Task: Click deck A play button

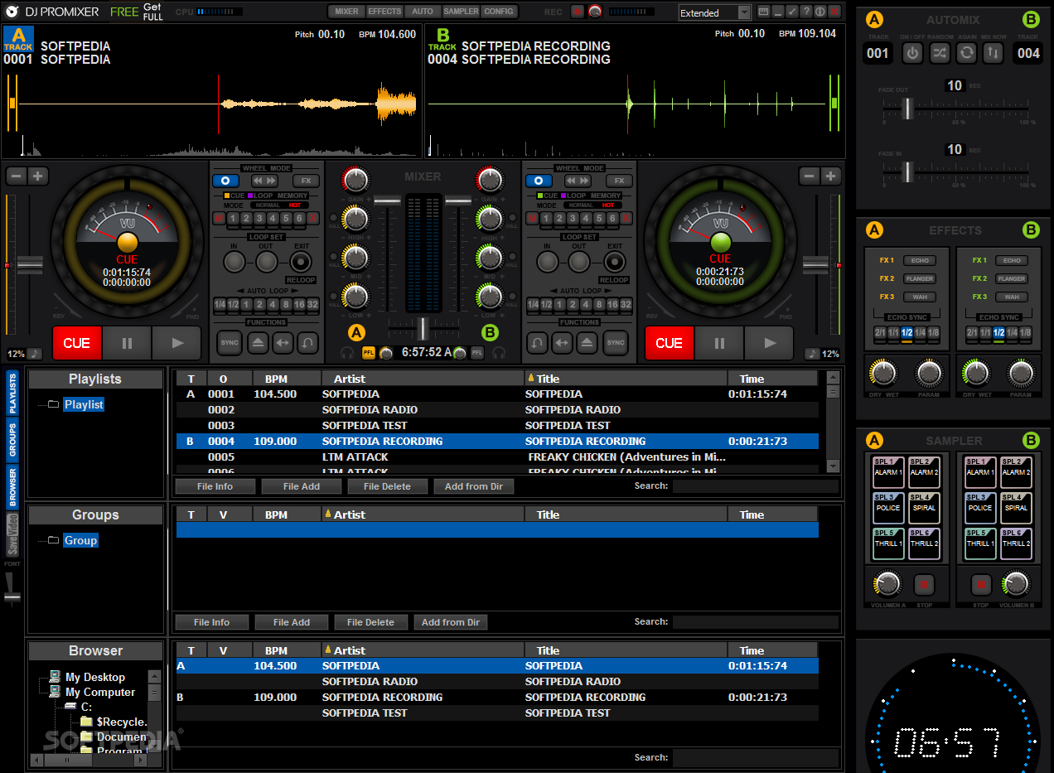Action: pos(176,343)
